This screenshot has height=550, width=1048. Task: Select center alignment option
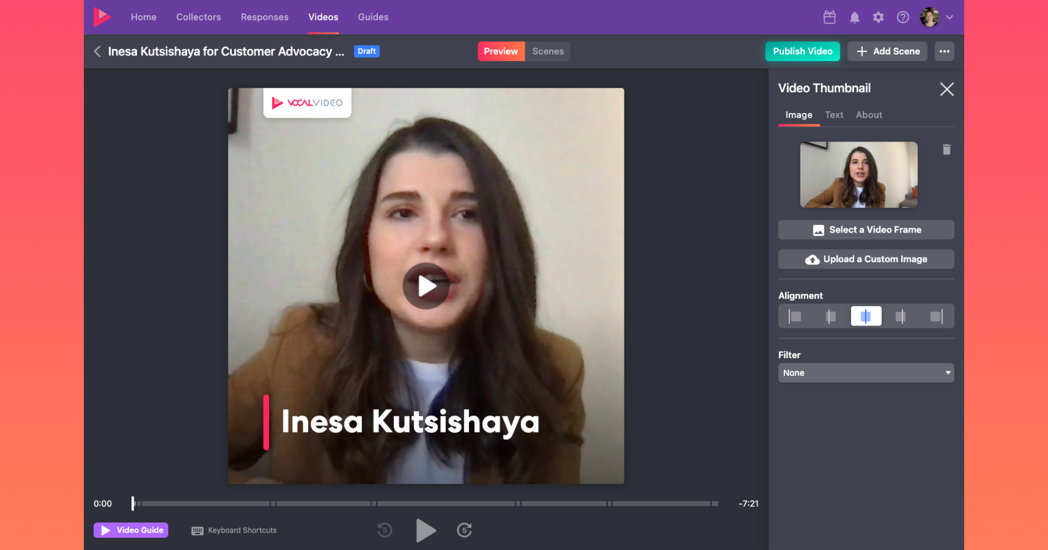click(x=866, y=316)
